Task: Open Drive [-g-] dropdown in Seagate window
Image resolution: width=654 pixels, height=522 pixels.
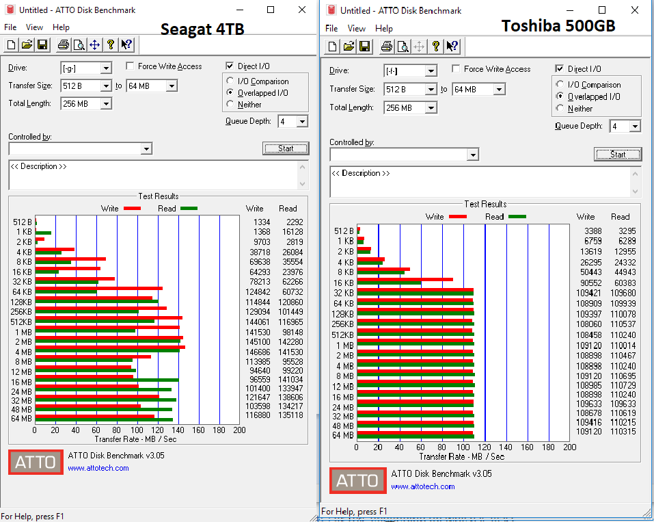Action: (106, 68)
